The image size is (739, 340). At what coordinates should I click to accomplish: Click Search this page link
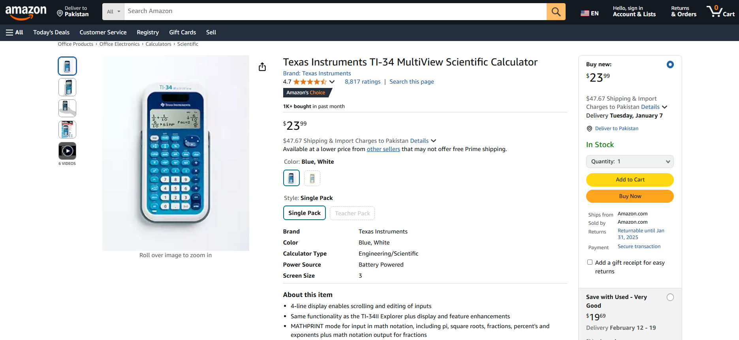(x=412, y=82)
